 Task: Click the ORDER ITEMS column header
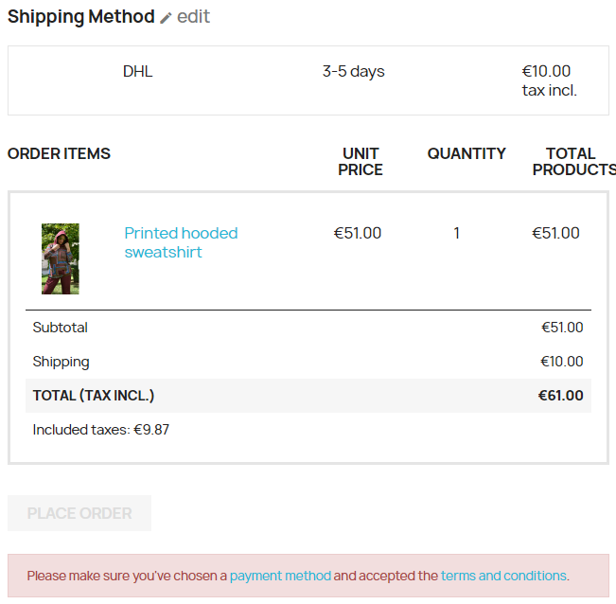pyautogui.click(x=59, y=153)
